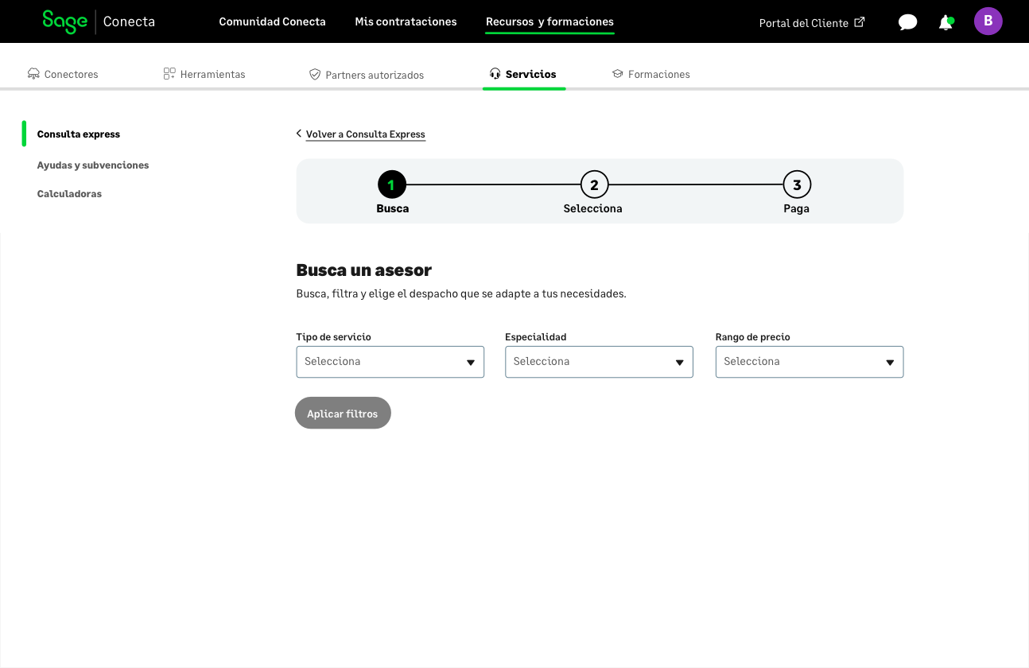
Task: Click the Partners autorizados shield icon
Action: coord(315,74)
